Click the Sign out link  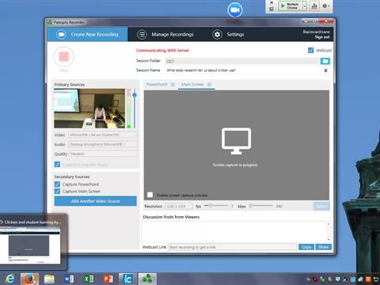pyautogui.click(x=322, y=37)
